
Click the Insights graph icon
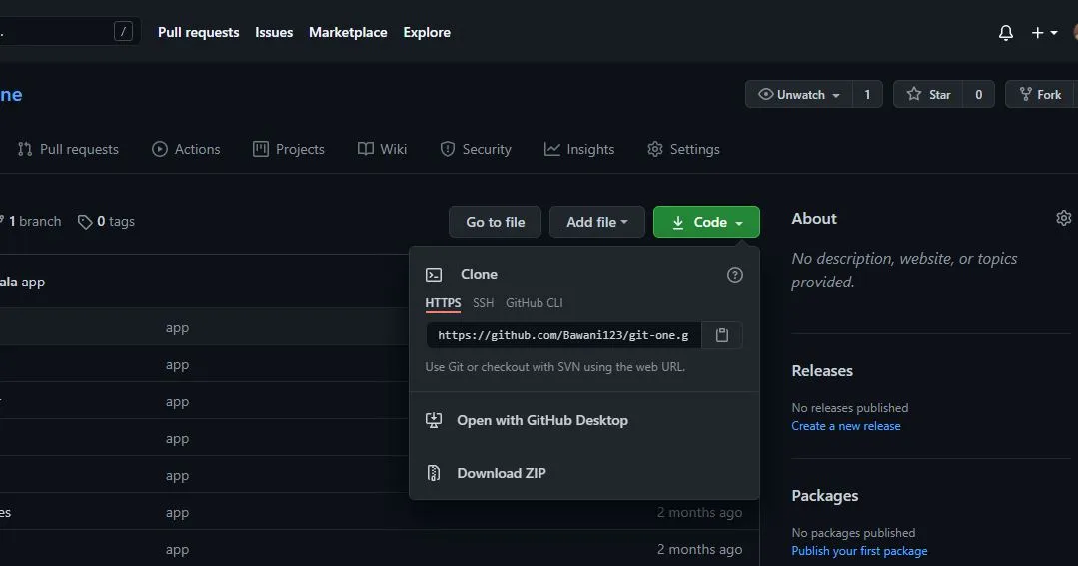[552, 149]
